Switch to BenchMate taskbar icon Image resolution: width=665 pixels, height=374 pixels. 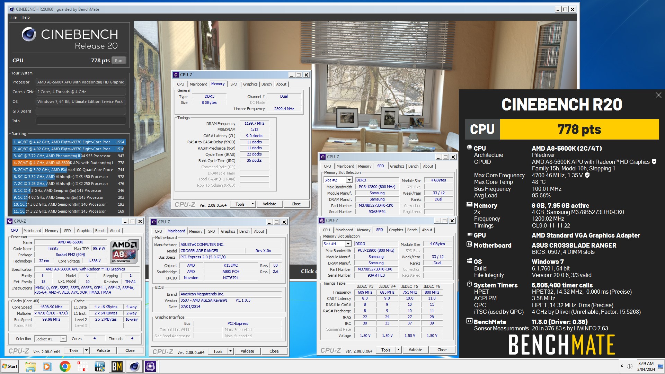pyautogui.click(x=117, y=366)
